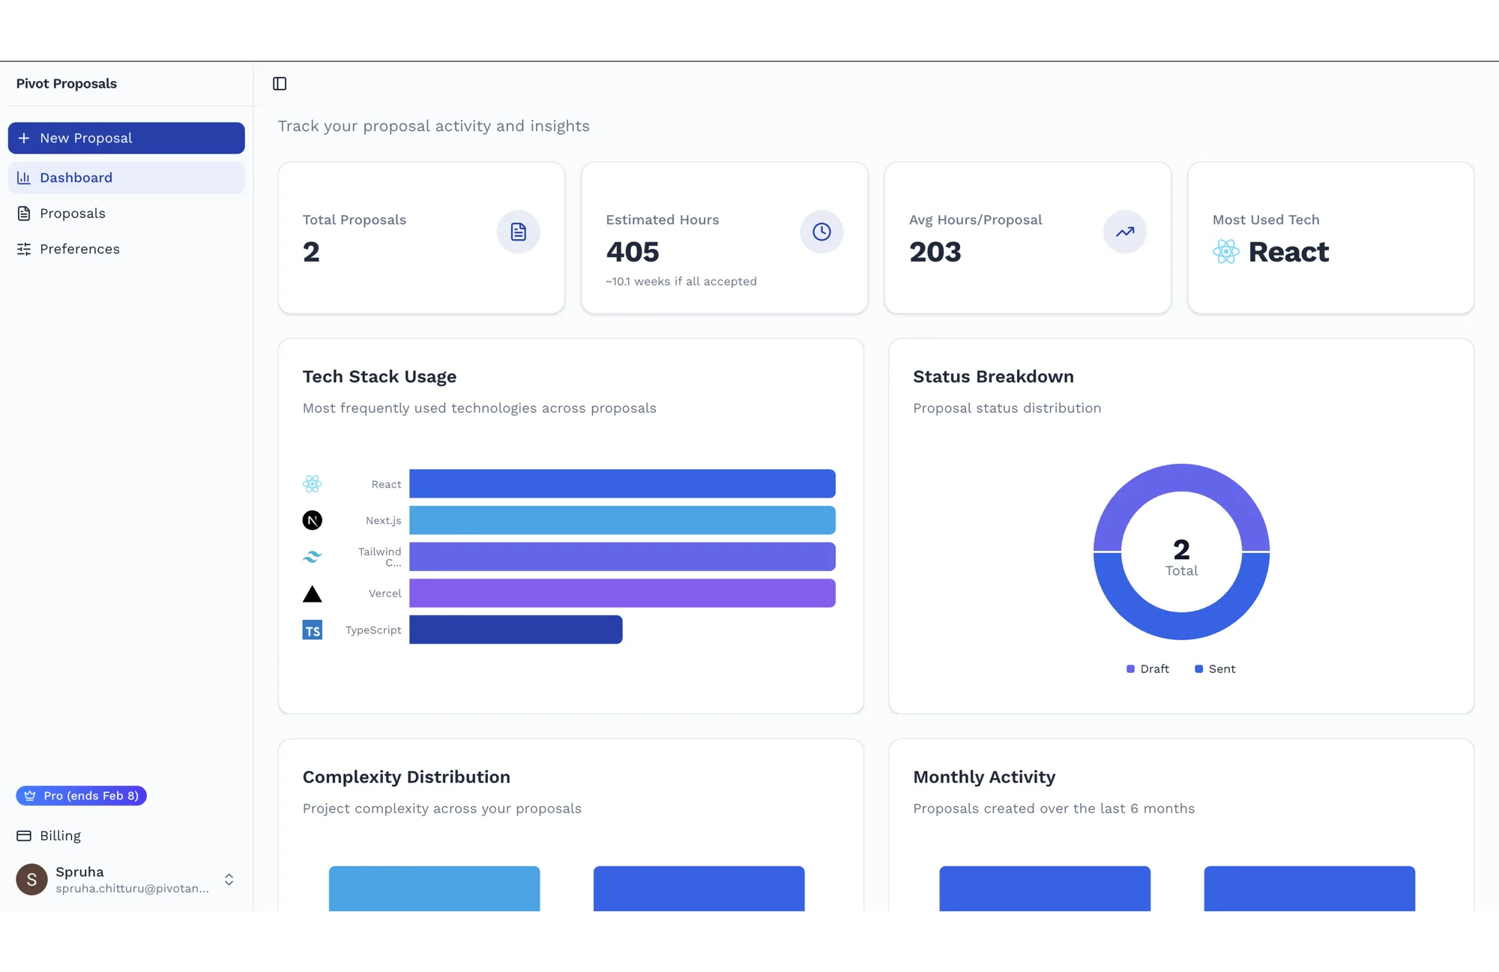Click the Pro plan badge
This screenshot has height=972, width=1499.
[x=81, y=796]
